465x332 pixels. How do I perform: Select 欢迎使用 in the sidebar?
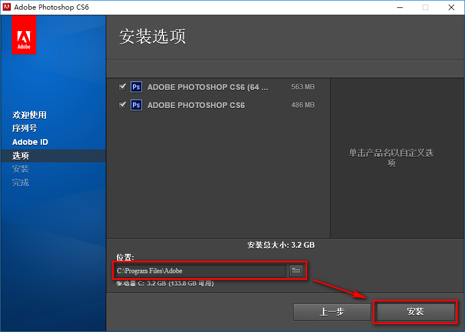point(29,115)
